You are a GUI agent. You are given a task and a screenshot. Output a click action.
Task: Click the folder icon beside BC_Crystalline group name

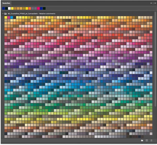[x=5, y=14]
